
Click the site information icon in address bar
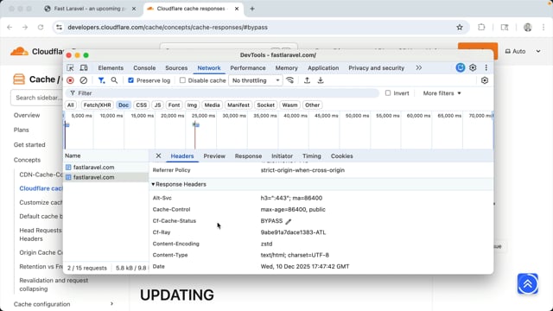pyautogui.click(x=59, y=27)
